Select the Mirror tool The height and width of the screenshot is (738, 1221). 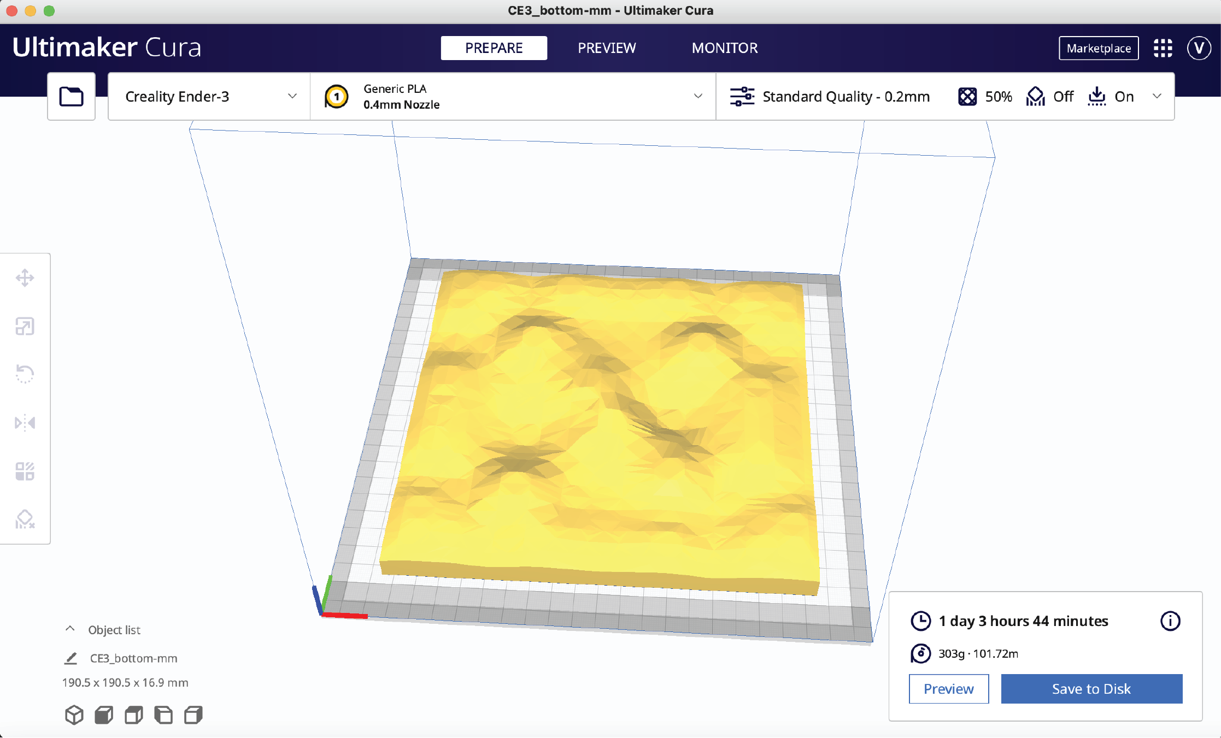tap(25, 423)
